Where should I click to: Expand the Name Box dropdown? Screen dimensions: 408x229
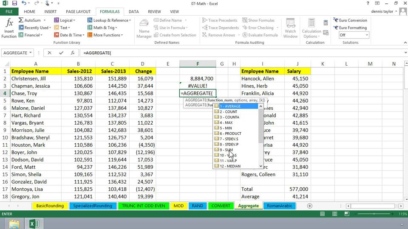[x=30, y=53]
